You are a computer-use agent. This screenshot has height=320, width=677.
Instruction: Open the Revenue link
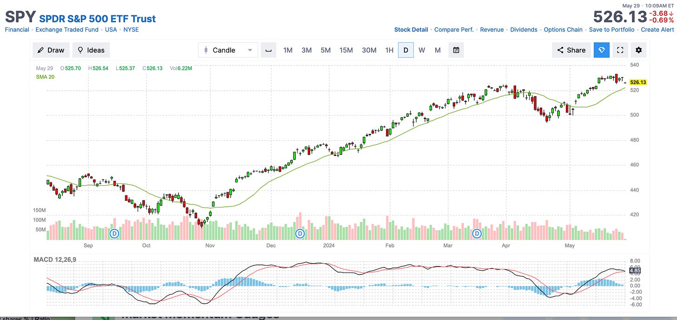click(x=492, y=29)
